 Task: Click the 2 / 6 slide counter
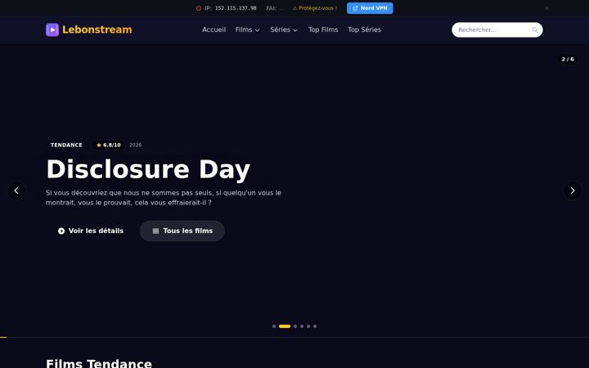coord(568,60)
